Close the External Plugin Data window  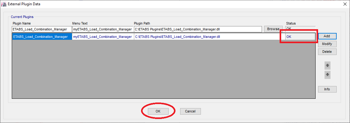click(x=344, y=4)
